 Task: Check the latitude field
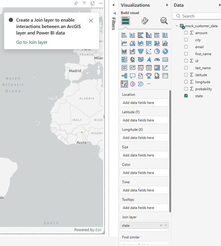point(186,75)
